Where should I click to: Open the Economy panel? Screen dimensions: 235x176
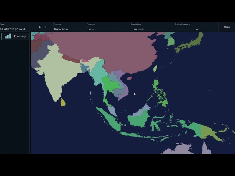[x=15, y=36]
